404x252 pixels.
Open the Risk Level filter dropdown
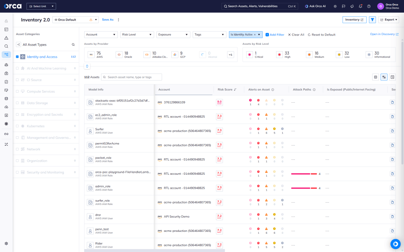[137, 34]
